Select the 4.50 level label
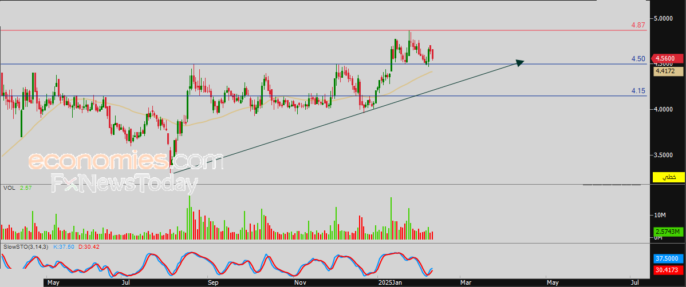 (638, 59)
